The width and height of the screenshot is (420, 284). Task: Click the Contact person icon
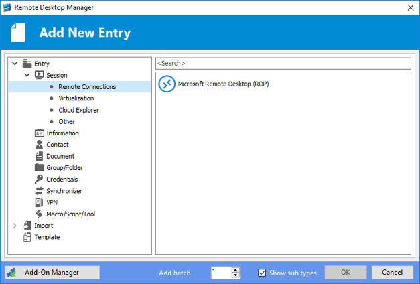[39, 145]
